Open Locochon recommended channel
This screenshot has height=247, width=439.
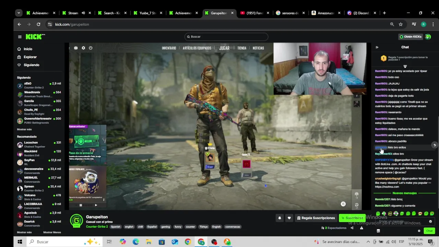pos(39,144)
